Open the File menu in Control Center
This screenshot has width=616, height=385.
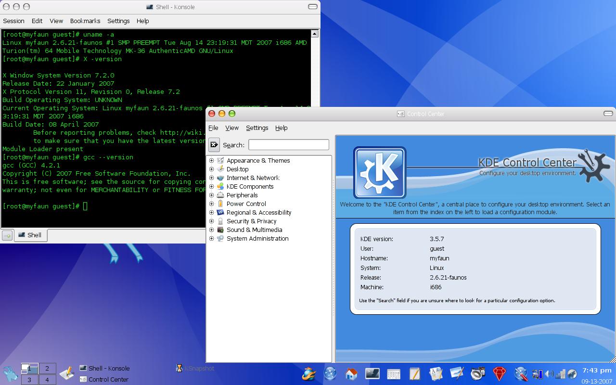click(x=213, y=128)
